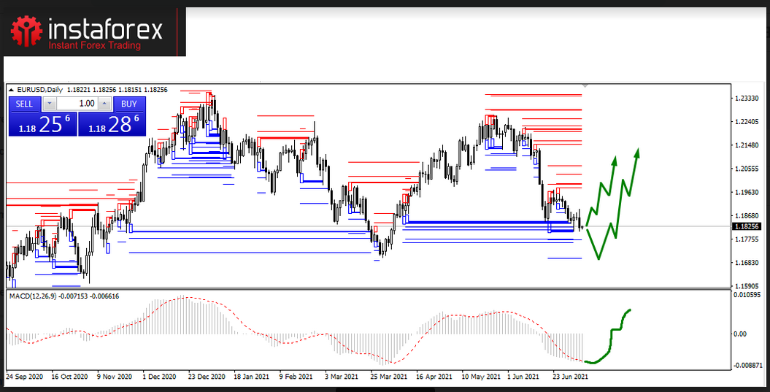This screenshot has height=392, width=770.
Task: Increase lot volume with up arrow
Action: coord(104,104)
